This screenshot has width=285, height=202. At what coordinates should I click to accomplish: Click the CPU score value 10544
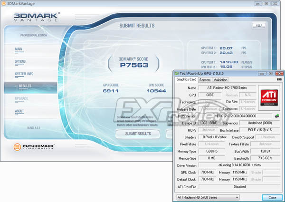(x=156, y=91)
